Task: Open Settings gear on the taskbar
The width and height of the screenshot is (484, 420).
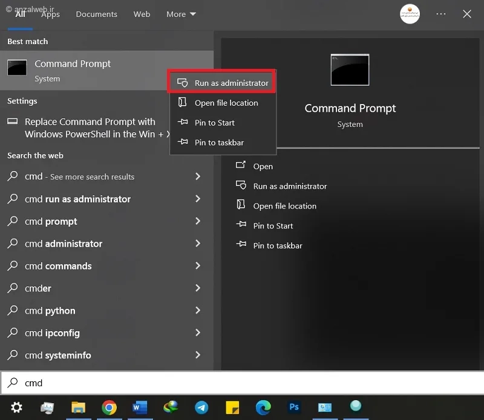Action: (x=17, y=407)
